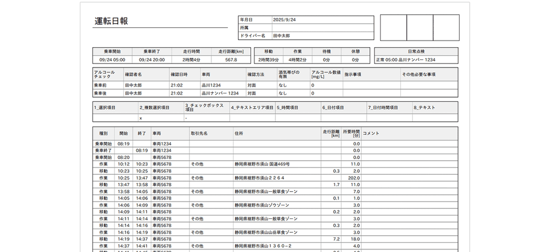Select address 静岡県裾野市須山山岳草食ゾーン
547x252 pixels.
(x=266, y=232)
